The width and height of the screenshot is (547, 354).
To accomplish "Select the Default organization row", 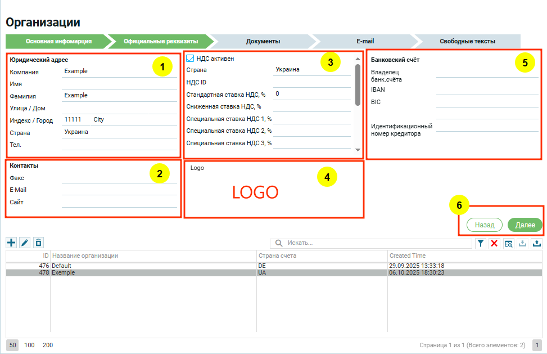I will pos(152,265).
